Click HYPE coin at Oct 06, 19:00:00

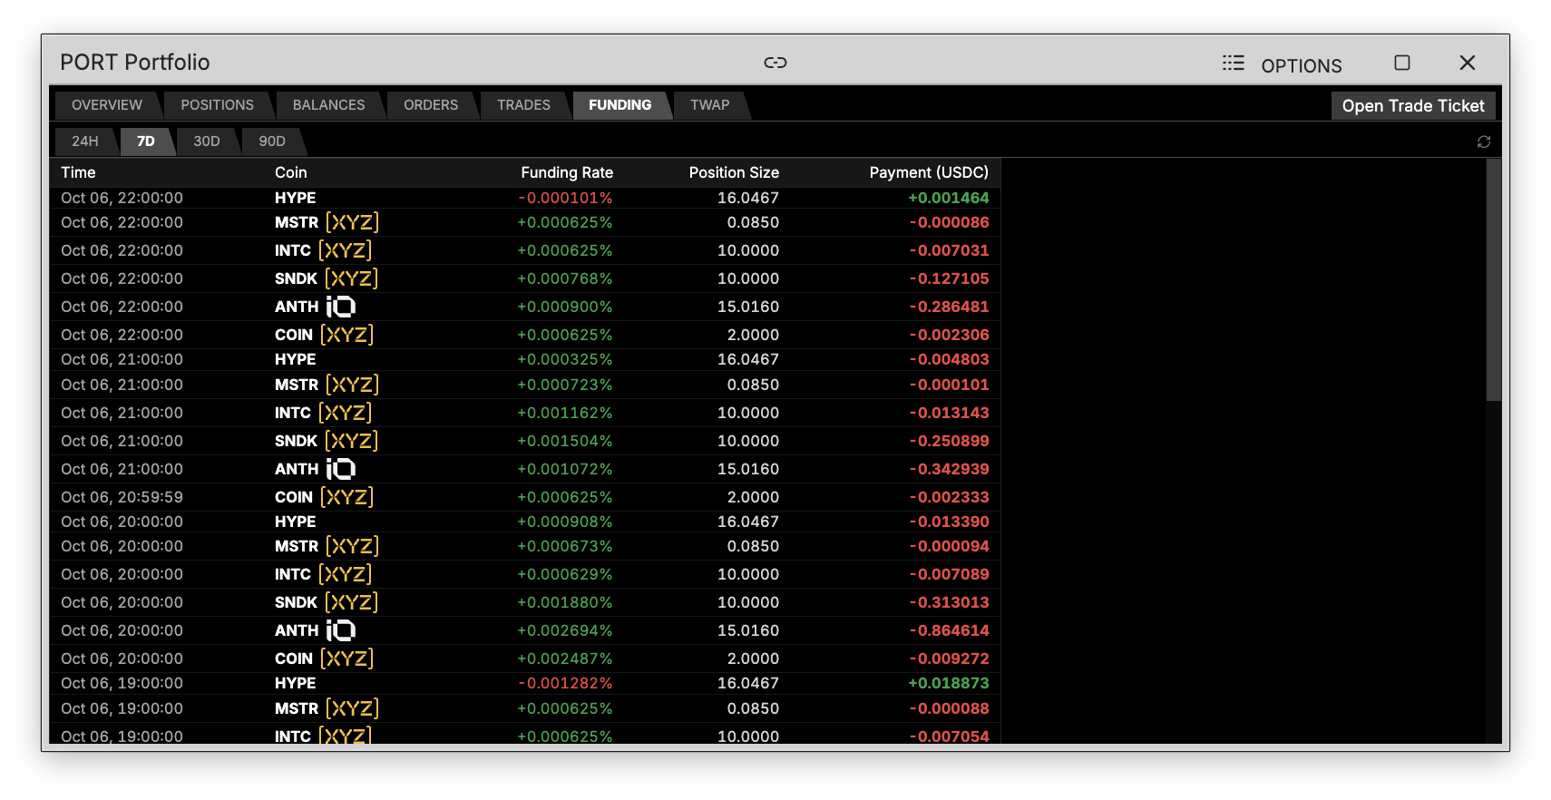coord(296,683)
